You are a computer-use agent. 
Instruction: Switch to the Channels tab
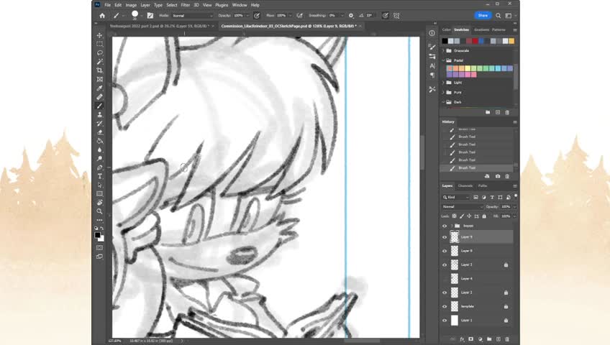point(465,185)
